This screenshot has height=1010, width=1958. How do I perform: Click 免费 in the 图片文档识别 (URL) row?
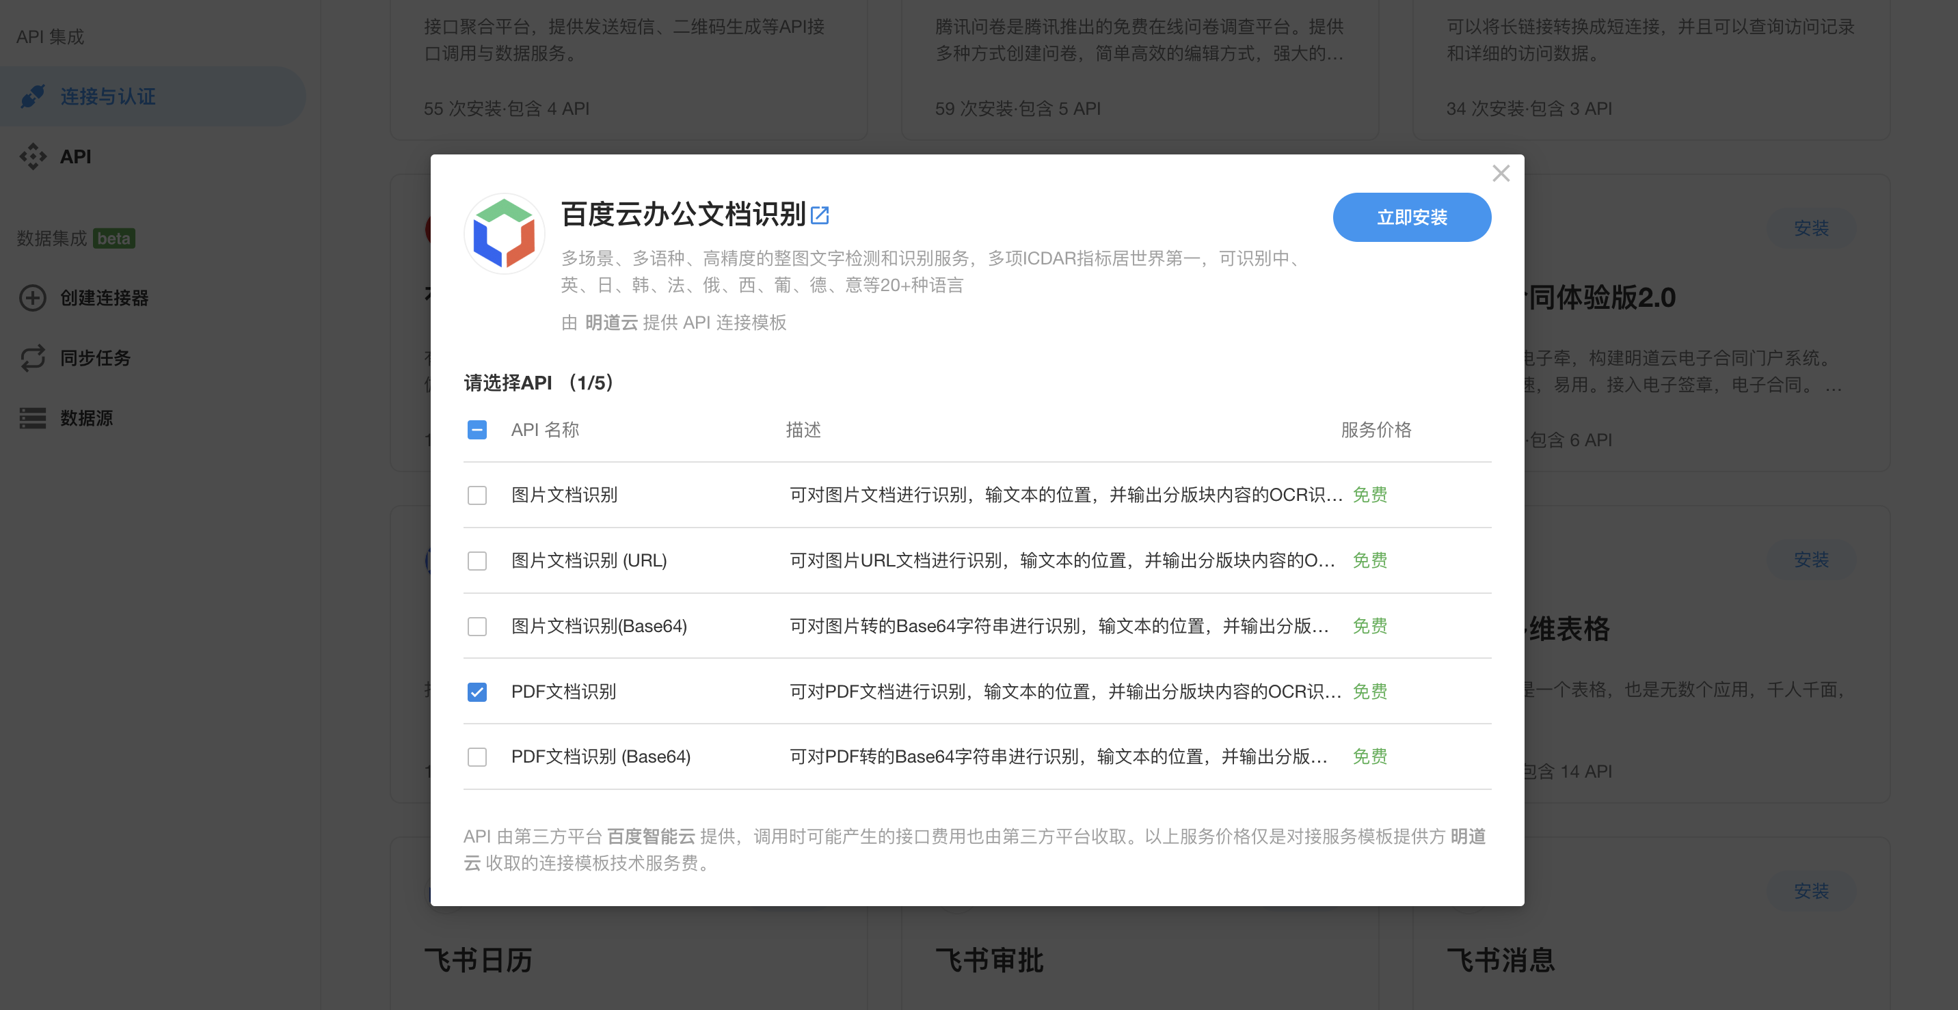[1369, 560]
